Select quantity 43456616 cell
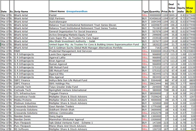The width and height of the screenshot is (196, 131). coord(155,18)
